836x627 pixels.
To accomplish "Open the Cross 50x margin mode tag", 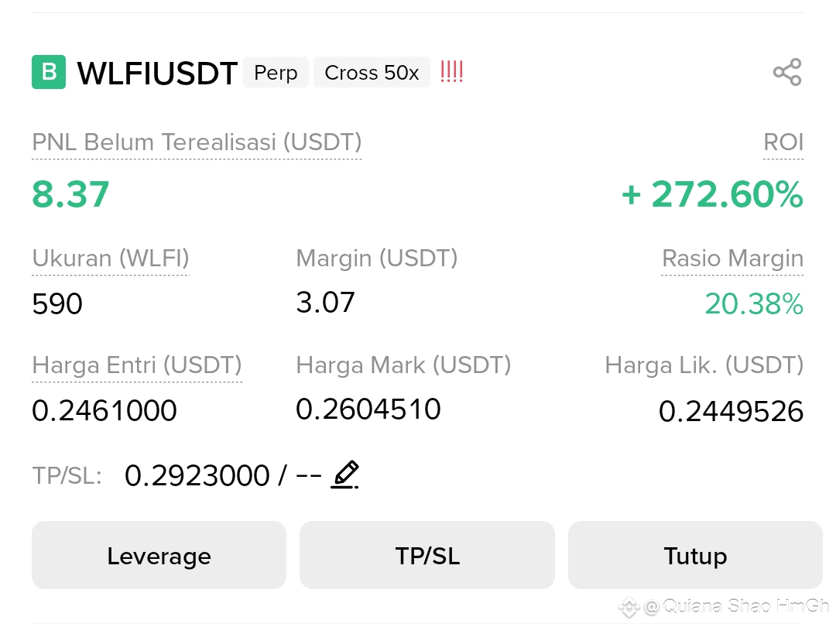I will click(x=372, y=72).
